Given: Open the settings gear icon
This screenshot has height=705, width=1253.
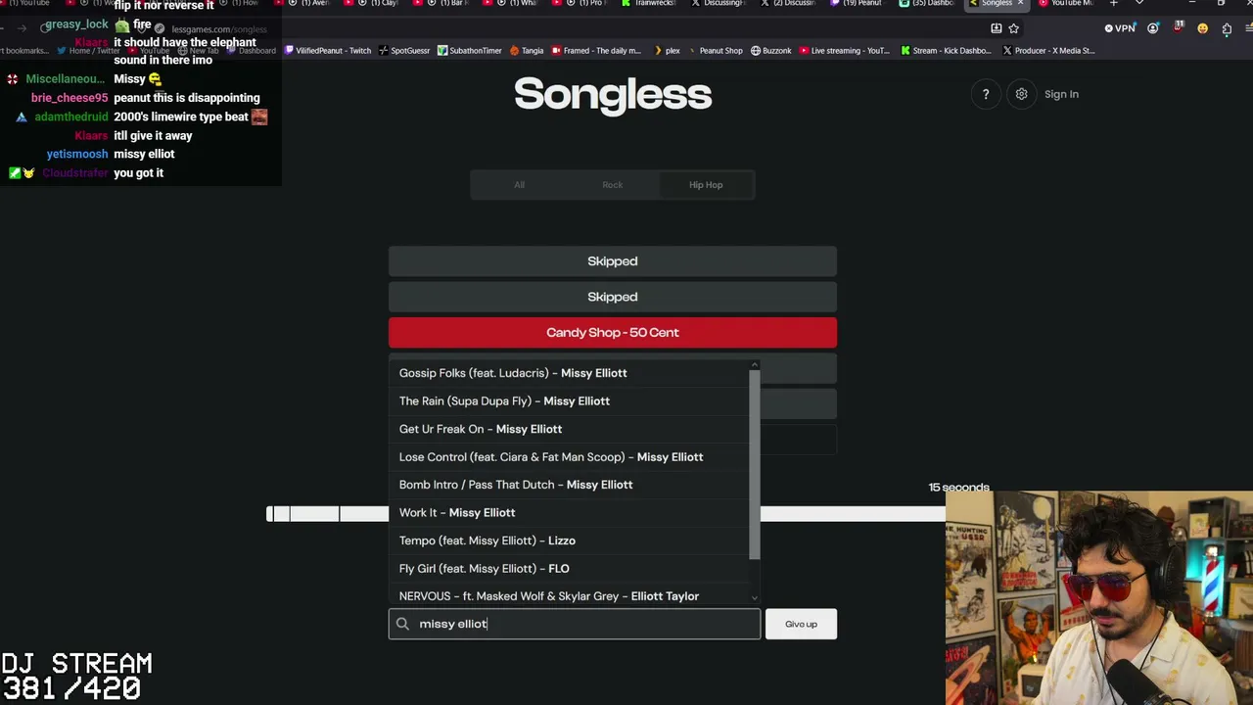Looking at the screenshot, I should 1021,94.
